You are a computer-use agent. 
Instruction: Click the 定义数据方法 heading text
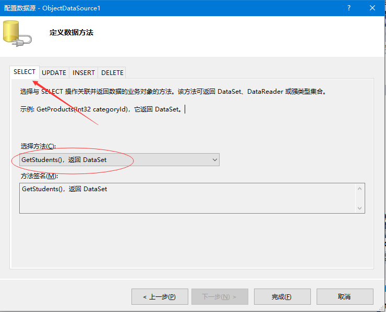[x=71, y=33]
